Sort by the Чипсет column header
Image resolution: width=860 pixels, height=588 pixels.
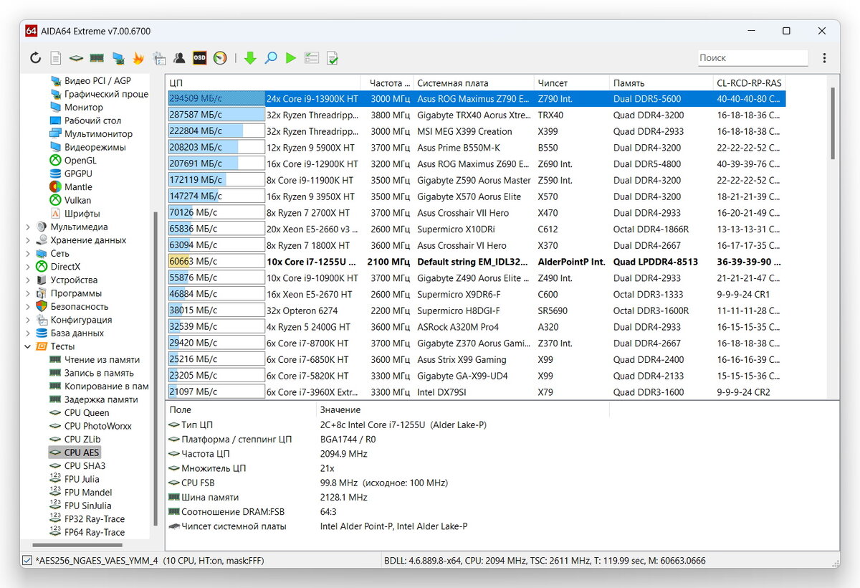click(572, 82)
